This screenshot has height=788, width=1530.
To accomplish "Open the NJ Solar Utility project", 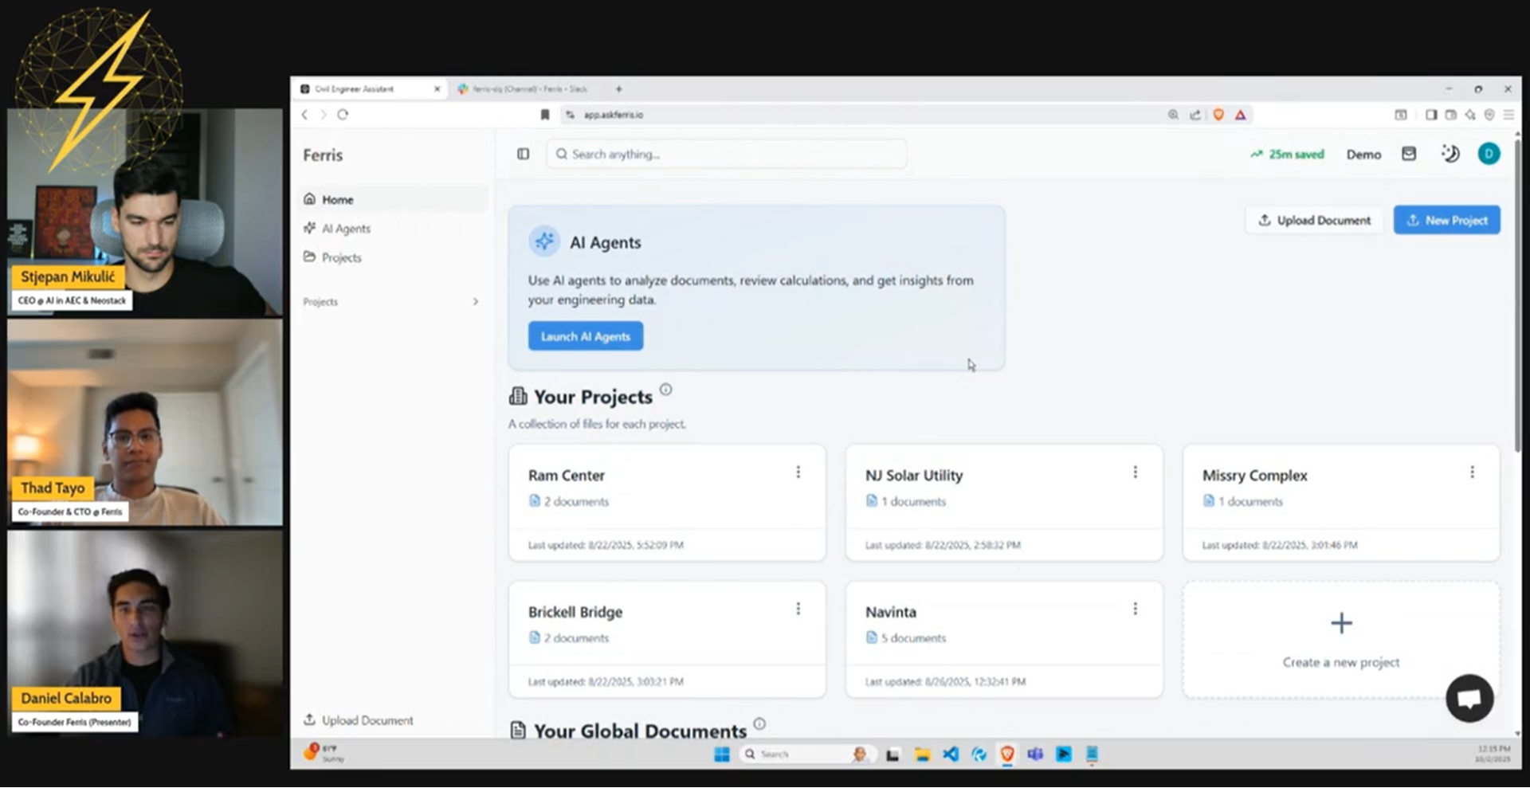I will (1004, 503).
